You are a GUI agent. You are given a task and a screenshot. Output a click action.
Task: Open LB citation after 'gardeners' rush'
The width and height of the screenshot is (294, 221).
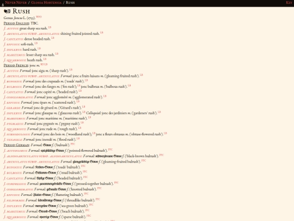pos(159,112)
